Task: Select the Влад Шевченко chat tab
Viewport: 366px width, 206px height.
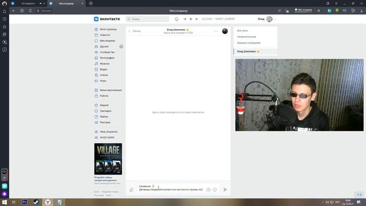Action: pyautogui.click(x=256, y=51)
